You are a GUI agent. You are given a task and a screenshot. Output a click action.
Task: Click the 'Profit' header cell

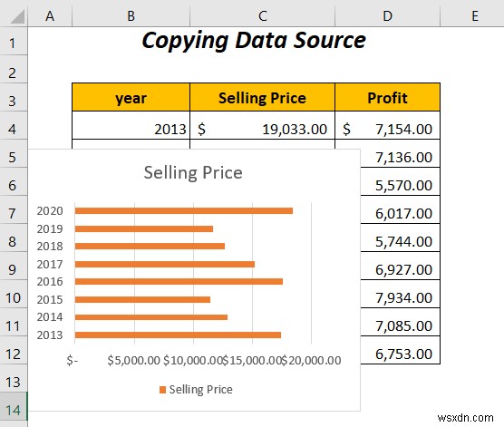(387, 97)
